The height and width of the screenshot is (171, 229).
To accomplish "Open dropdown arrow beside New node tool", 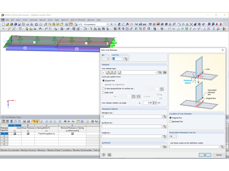I will 6,29.
